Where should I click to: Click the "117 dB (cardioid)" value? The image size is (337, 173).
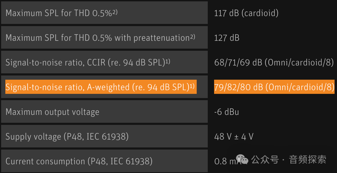click(246, 13)
